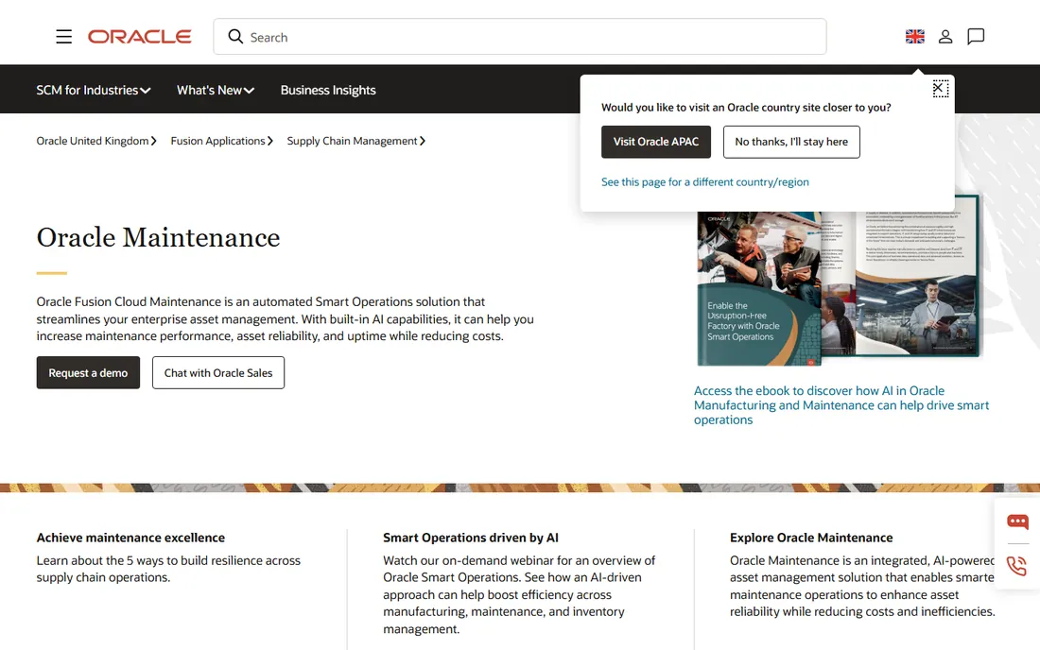The image size is (1040, 650).
Task: Click the Achieve maintenance excellence heading
Action: coord(130,538)
